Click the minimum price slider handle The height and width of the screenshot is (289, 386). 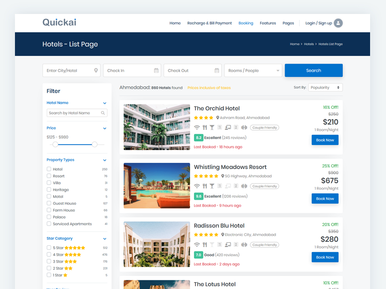click(x=55, y=144)
